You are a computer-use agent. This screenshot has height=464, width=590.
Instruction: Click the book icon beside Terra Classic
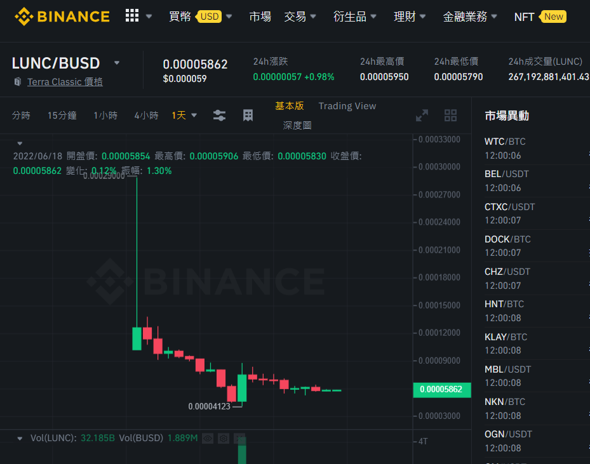[x=17, y=82]
